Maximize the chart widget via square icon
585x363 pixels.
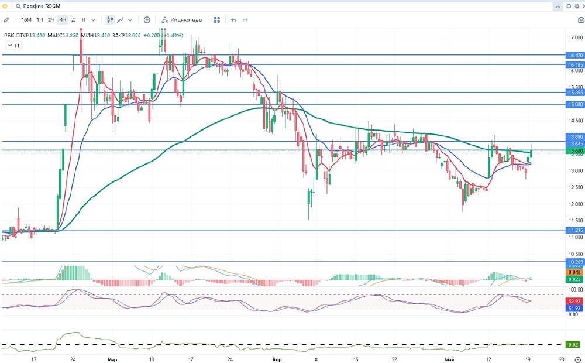tap(569, 6)
